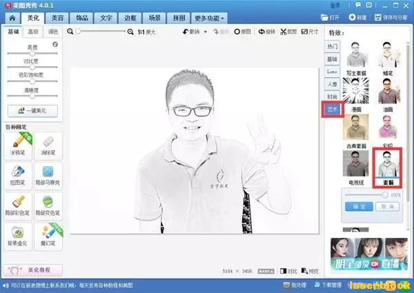Viewport: 414px width, 293px height.
Task: Select the 局部变色笔 color change pen
Action: (48, 206)
